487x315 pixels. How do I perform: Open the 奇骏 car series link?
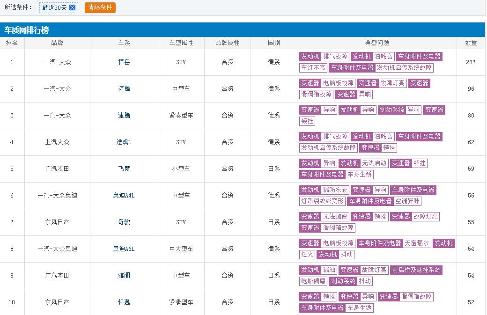point(124,222)
